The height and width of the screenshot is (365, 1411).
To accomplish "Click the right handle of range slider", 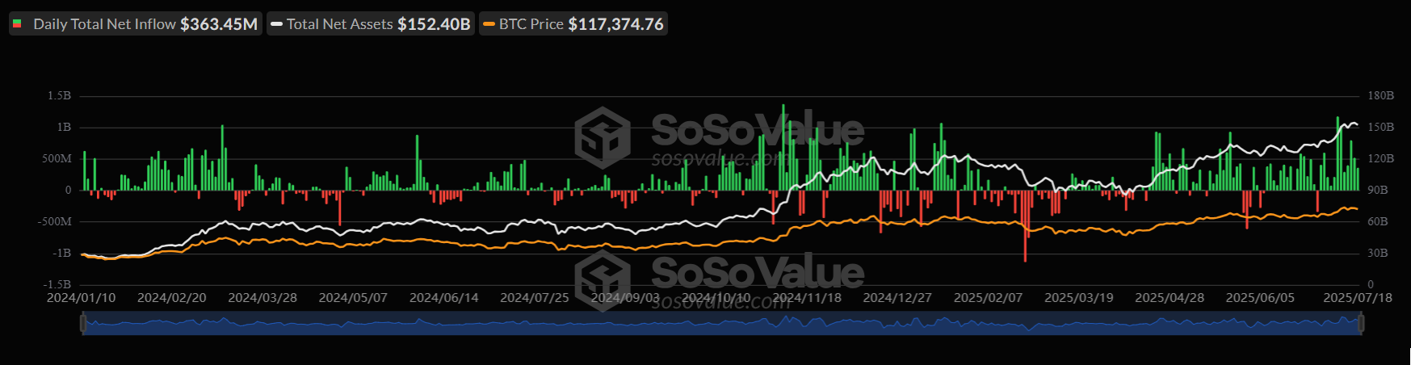I will [x=1361, y=324].
